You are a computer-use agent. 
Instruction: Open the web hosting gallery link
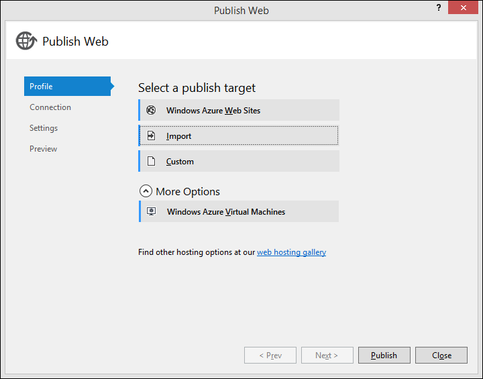pyautogui.click(x=291, y=252)
